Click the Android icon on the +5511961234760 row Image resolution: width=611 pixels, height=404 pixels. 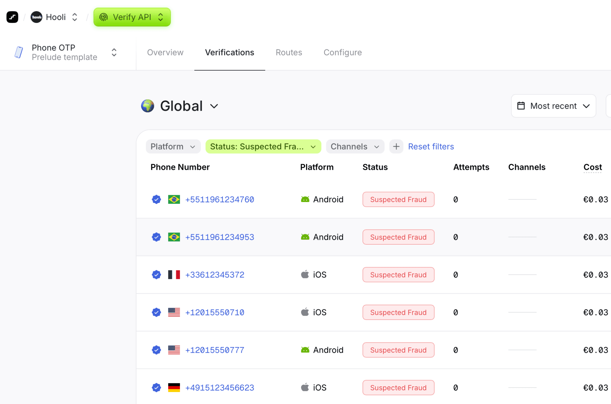pos(305,199)
